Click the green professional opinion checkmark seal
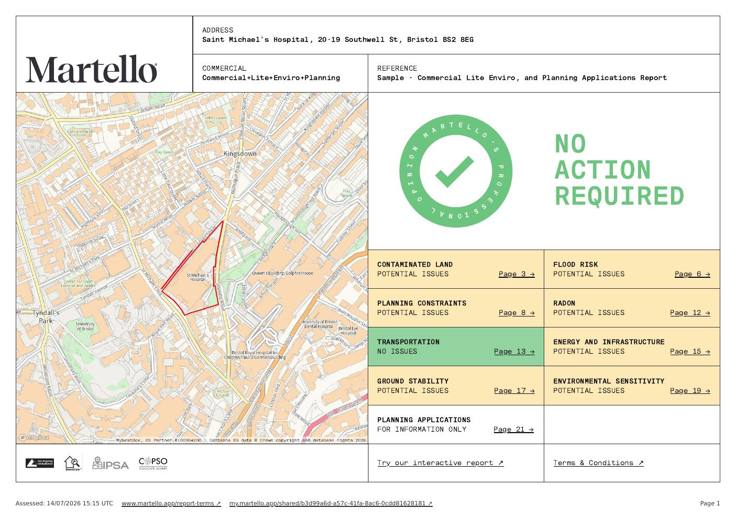The image size is (736, 520). click(456, 171)
